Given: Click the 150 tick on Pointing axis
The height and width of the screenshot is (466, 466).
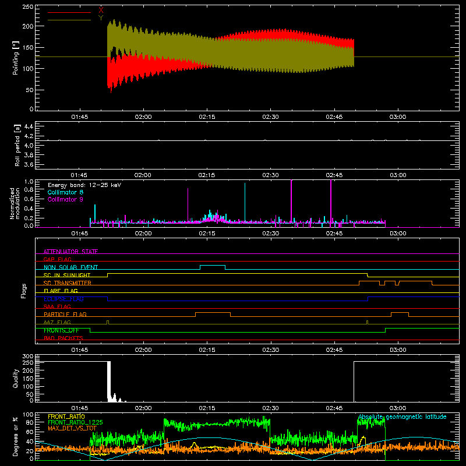Looking at the screenshot, I should [x=28, y=48].
